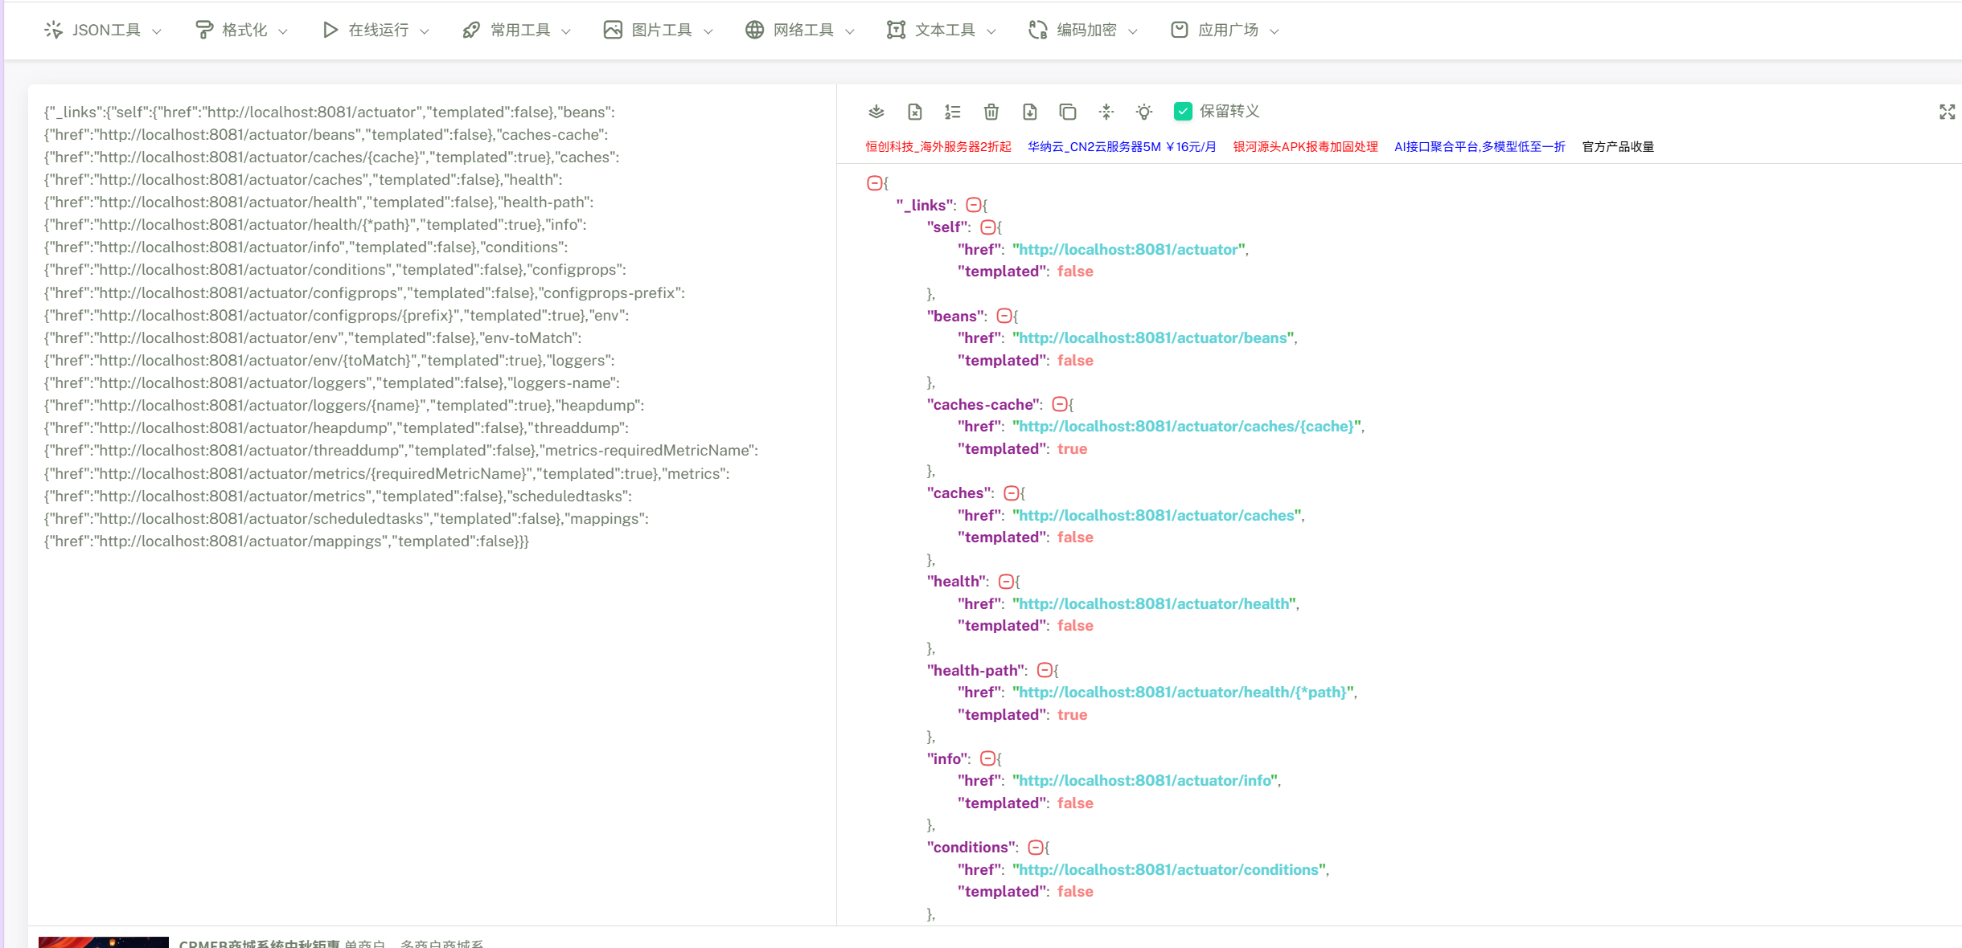Collapse the root JSON object toggle

point(874,183)
